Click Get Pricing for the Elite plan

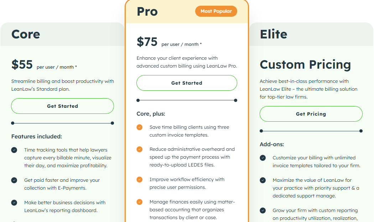tap(311, 113)
